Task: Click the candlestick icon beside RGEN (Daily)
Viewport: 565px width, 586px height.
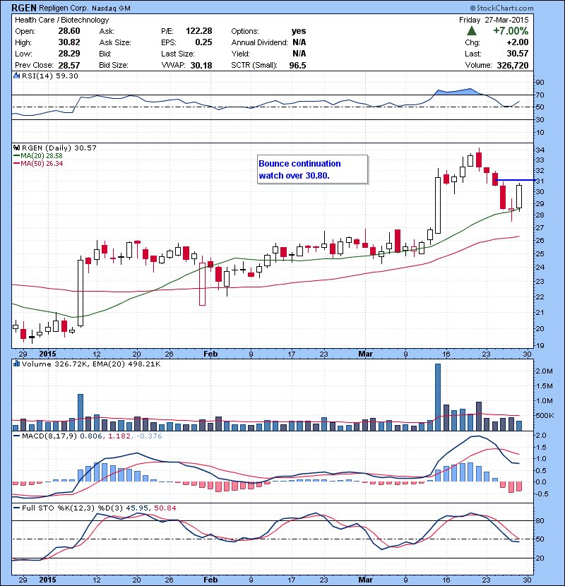Action: click(x=16, y=148)
